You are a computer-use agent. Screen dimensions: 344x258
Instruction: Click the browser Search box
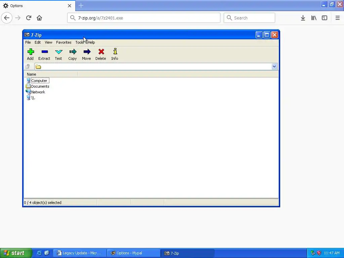pos(250,18)
